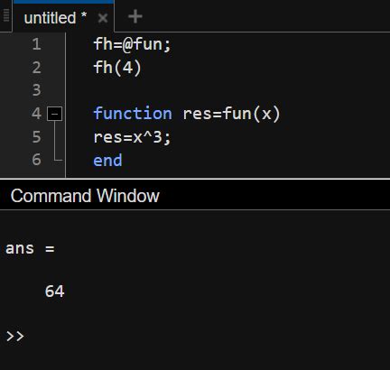Close the untitled editor tab
The image size is (390, 370).
coord(103,18)
